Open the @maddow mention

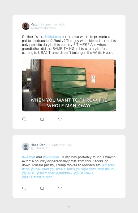pyautogui.click(x=64, y=173)
